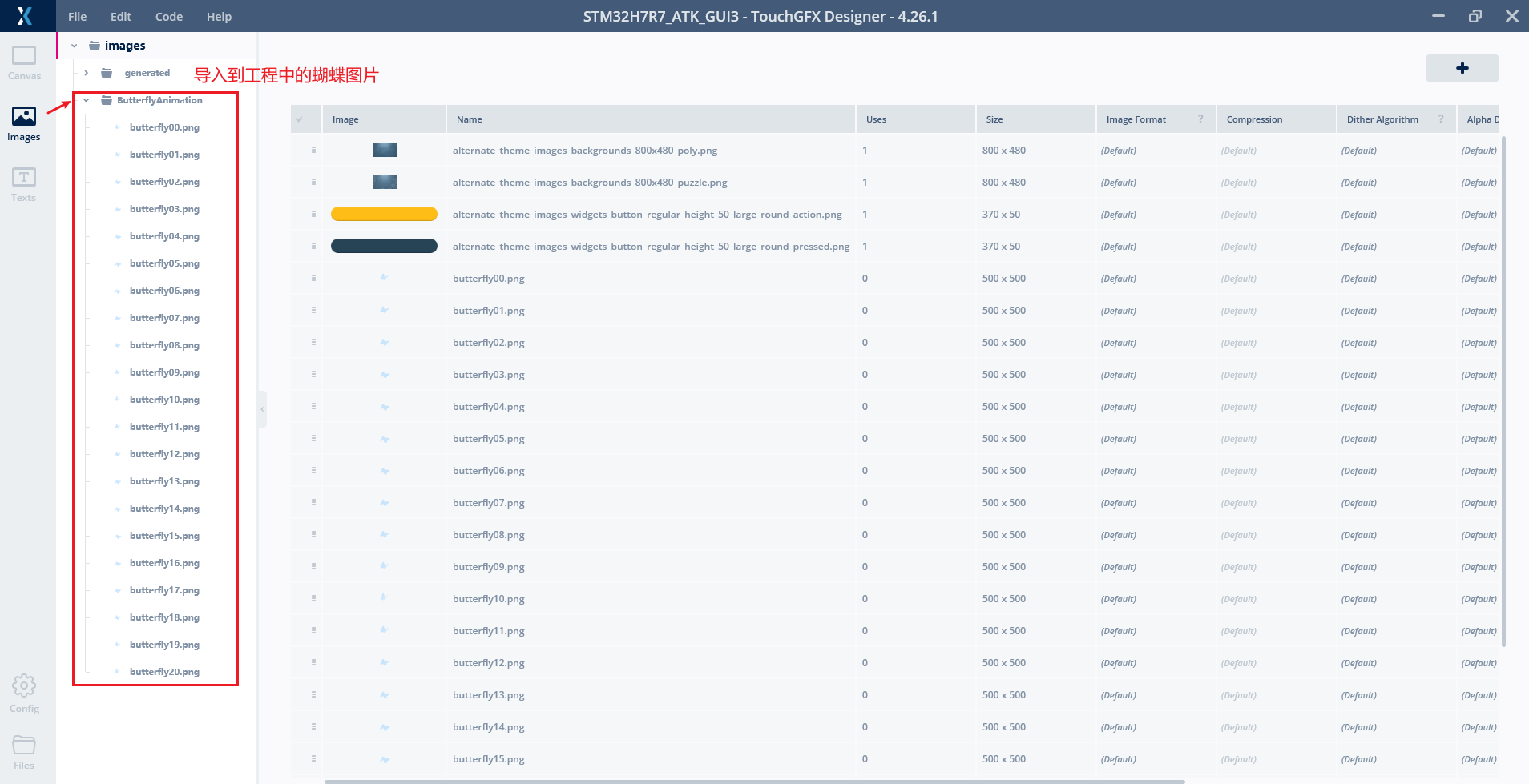
Task: Click the 370 x 50 size of action.png
Action: click(1002, 214)
